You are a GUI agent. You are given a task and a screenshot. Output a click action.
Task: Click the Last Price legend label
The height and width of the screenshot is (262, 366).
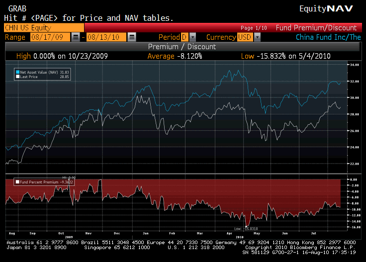29,77
